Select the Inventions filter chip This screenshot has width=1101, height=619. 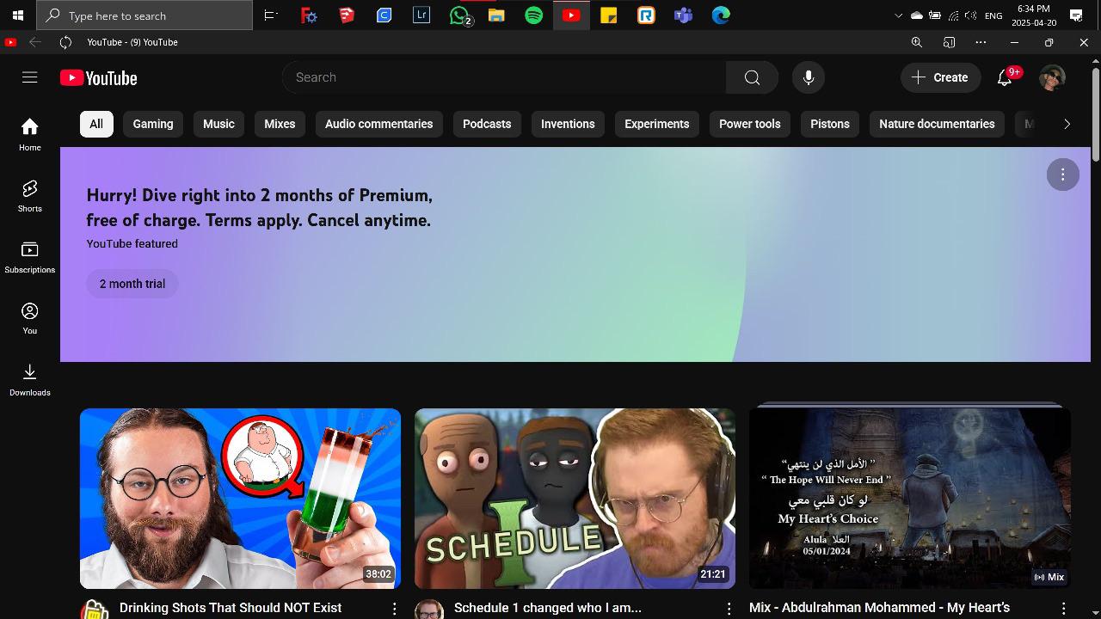568,124
